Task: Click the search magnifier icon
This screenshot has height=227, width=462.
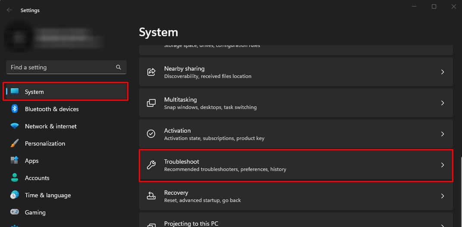Action: tap(119, 67)
